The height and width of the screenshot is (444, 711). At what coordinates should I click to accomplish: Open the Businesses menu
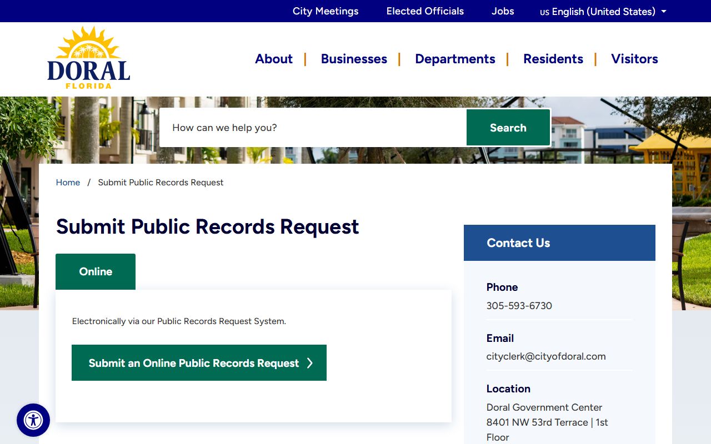(x=354, y=59)
